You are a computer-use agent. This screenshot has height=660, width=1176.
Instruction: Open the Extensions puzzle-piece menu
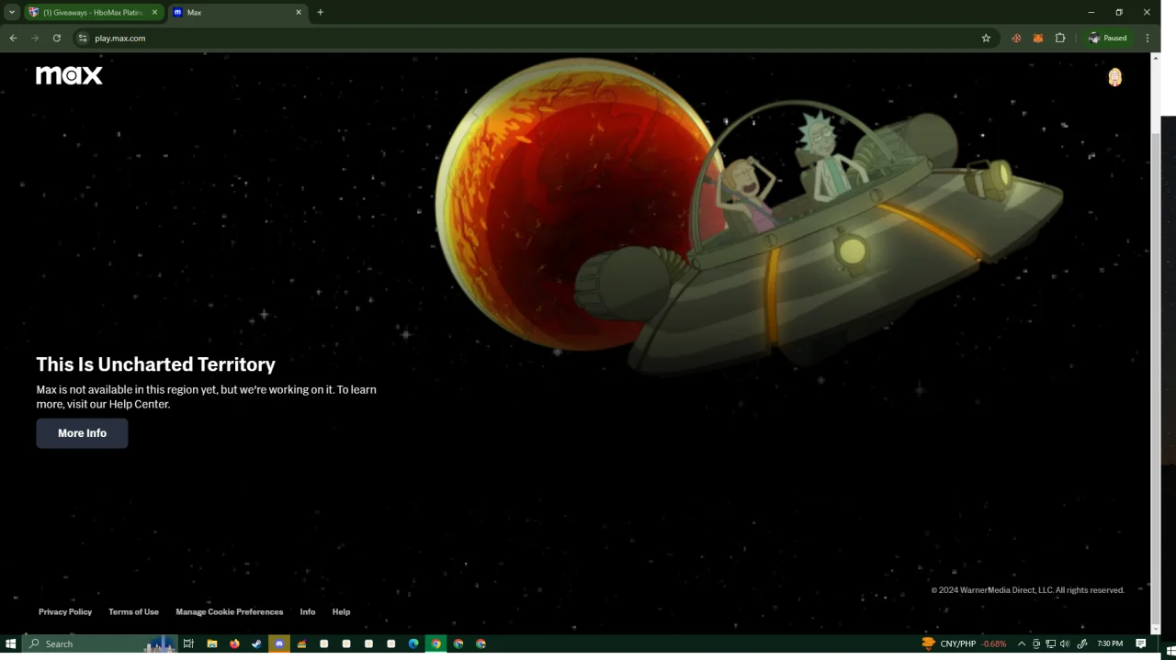click(x=1060, y=39)
